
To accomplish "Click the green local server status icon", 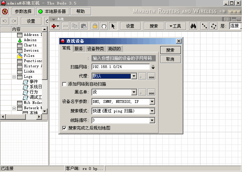I will point(41,12).
